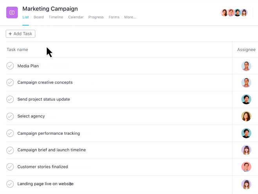Click the Assignee column header
This screenshot has width=258, height=194.
[x=246, y=50]
